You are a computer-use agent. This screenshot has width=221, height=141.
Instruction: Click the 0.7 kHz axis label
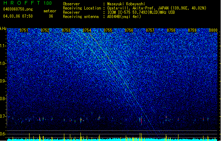click(x=3, y=116)
